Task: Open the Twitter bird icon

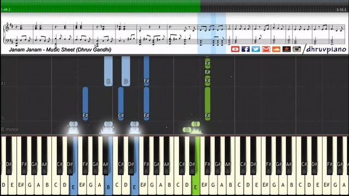Action: (x=256, y=49)
